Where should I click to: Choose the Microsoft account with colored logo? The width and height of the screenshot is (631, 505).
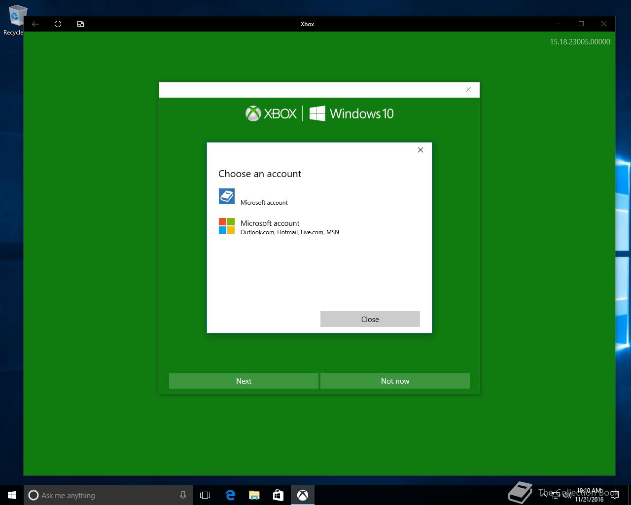tap(279, 227)
